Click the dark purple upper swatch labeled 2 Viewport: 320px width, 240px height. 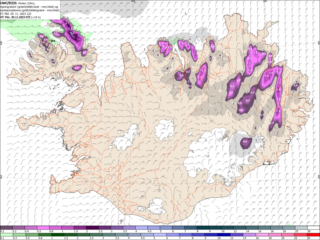pos(92,228)
